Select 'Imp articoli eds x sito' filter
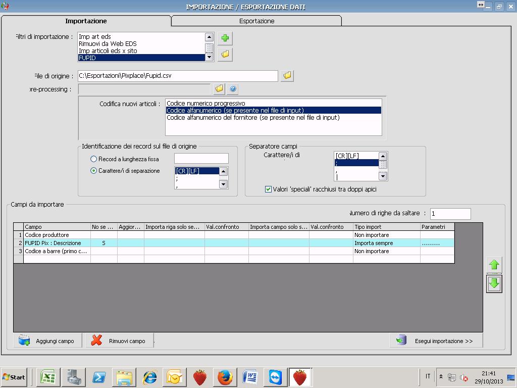 141,51
